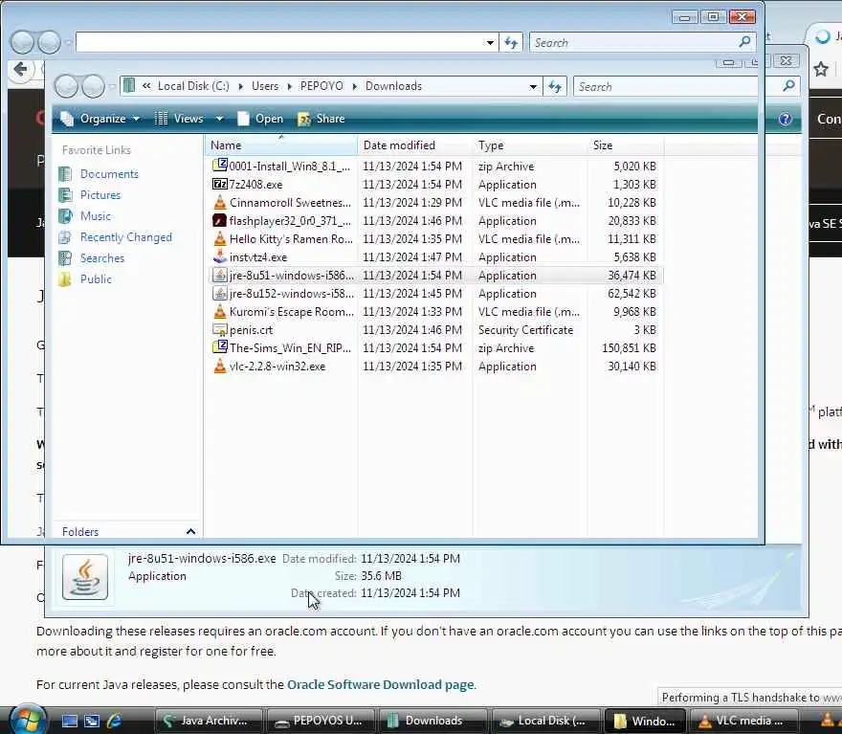This screenshot has width=842, height=734.
Task: Open Downloads address bar history dropdown
Action: pos(533,86)
